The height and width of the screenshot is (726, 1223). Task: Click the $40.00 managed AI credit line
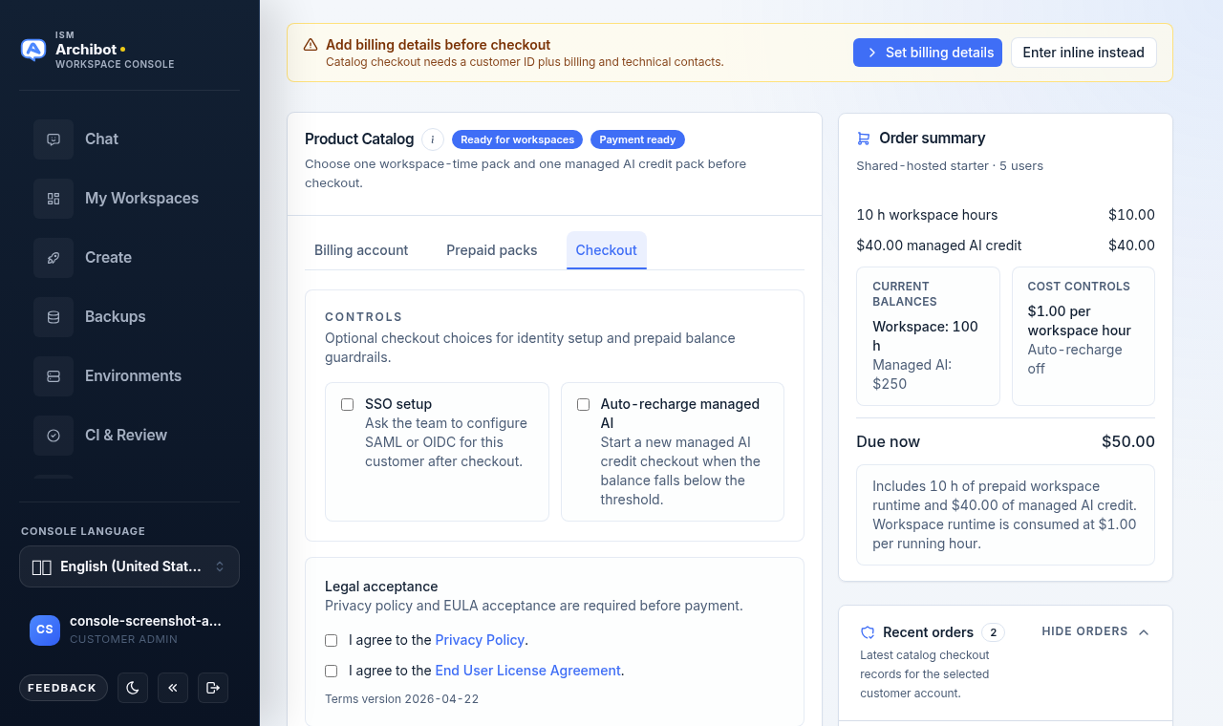tap(1005, 246)
